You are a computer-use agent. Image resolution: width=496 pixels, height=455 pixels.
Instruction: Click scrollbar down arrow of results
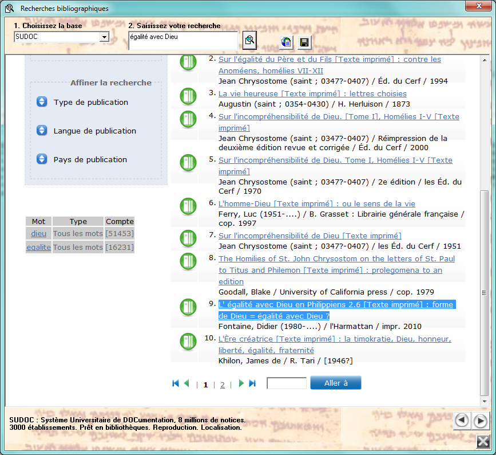tap(485, 402)
